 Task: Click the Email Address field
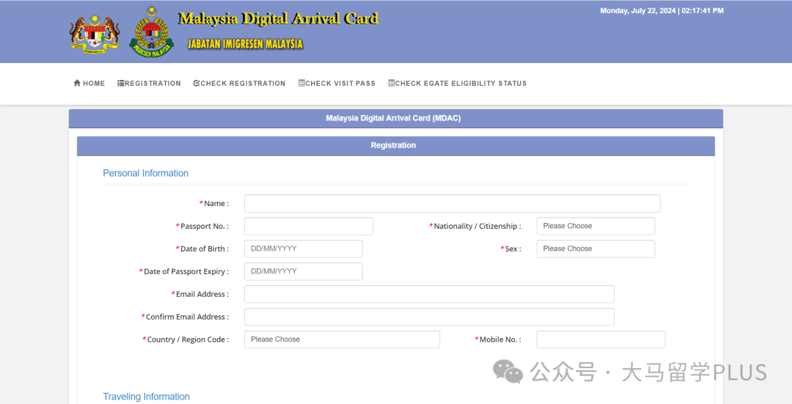click(x=429, y=295)
